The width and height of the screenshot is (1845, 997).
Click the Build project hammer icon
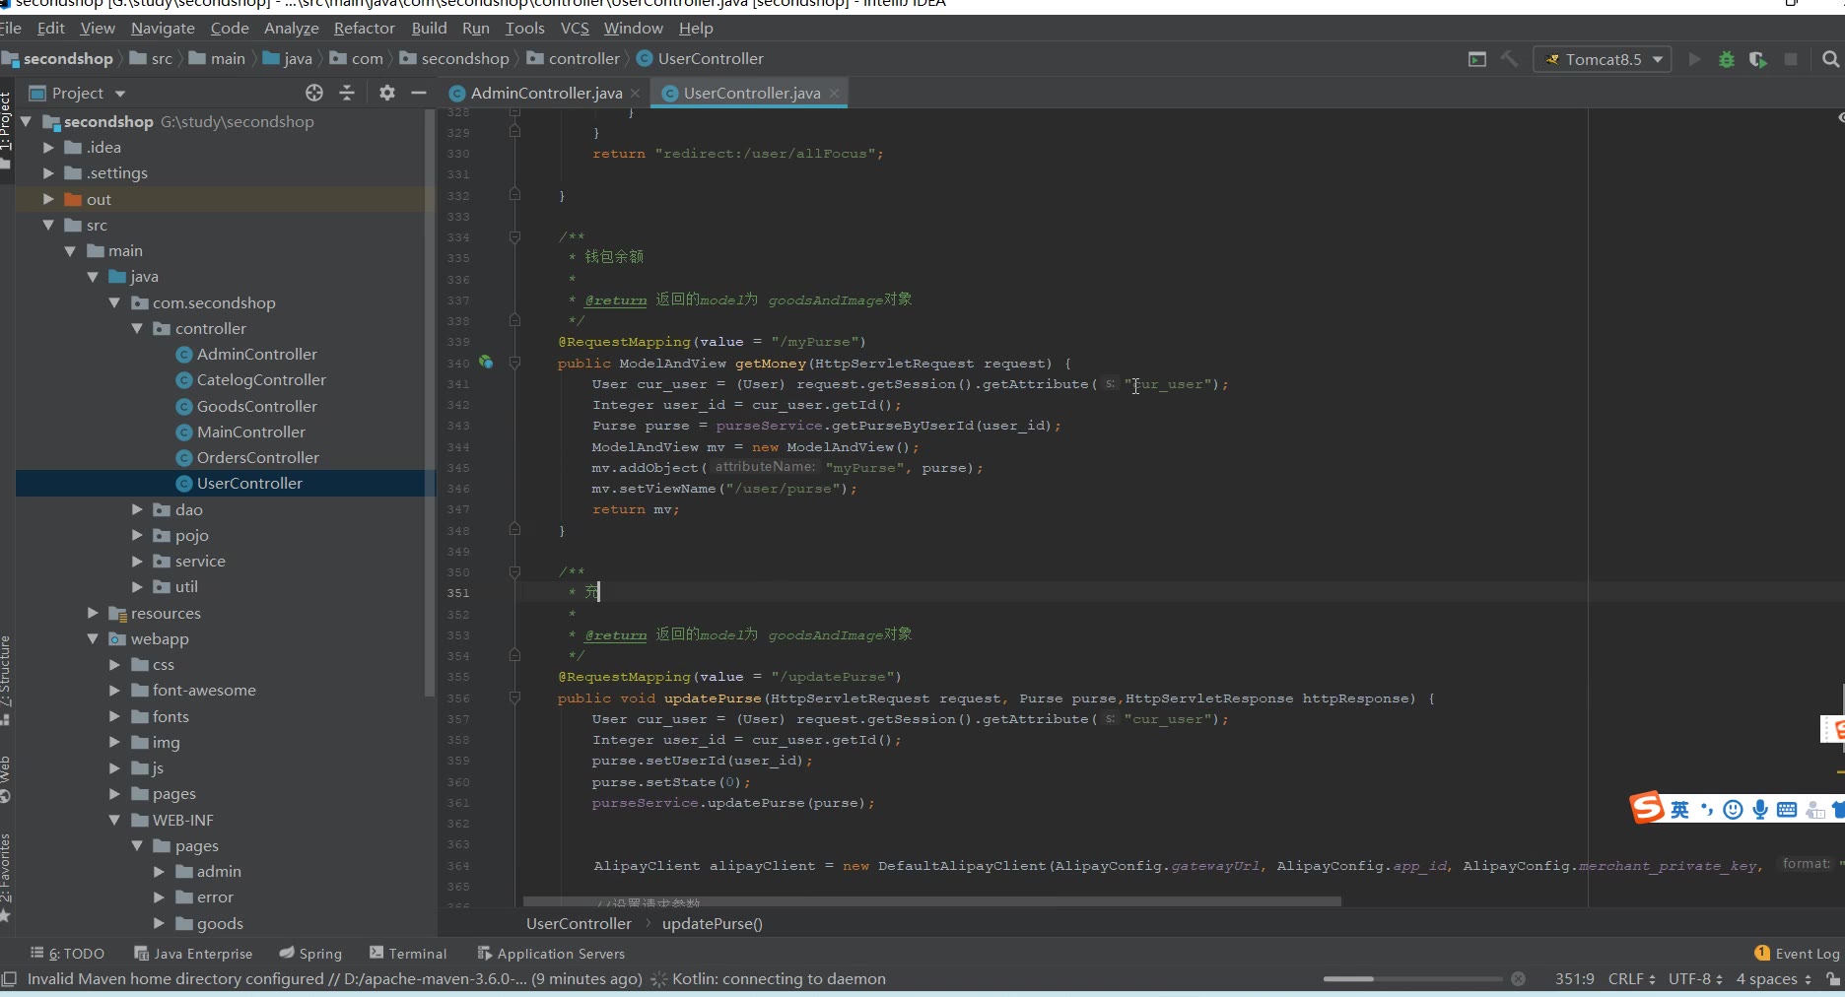(1509, 59)
